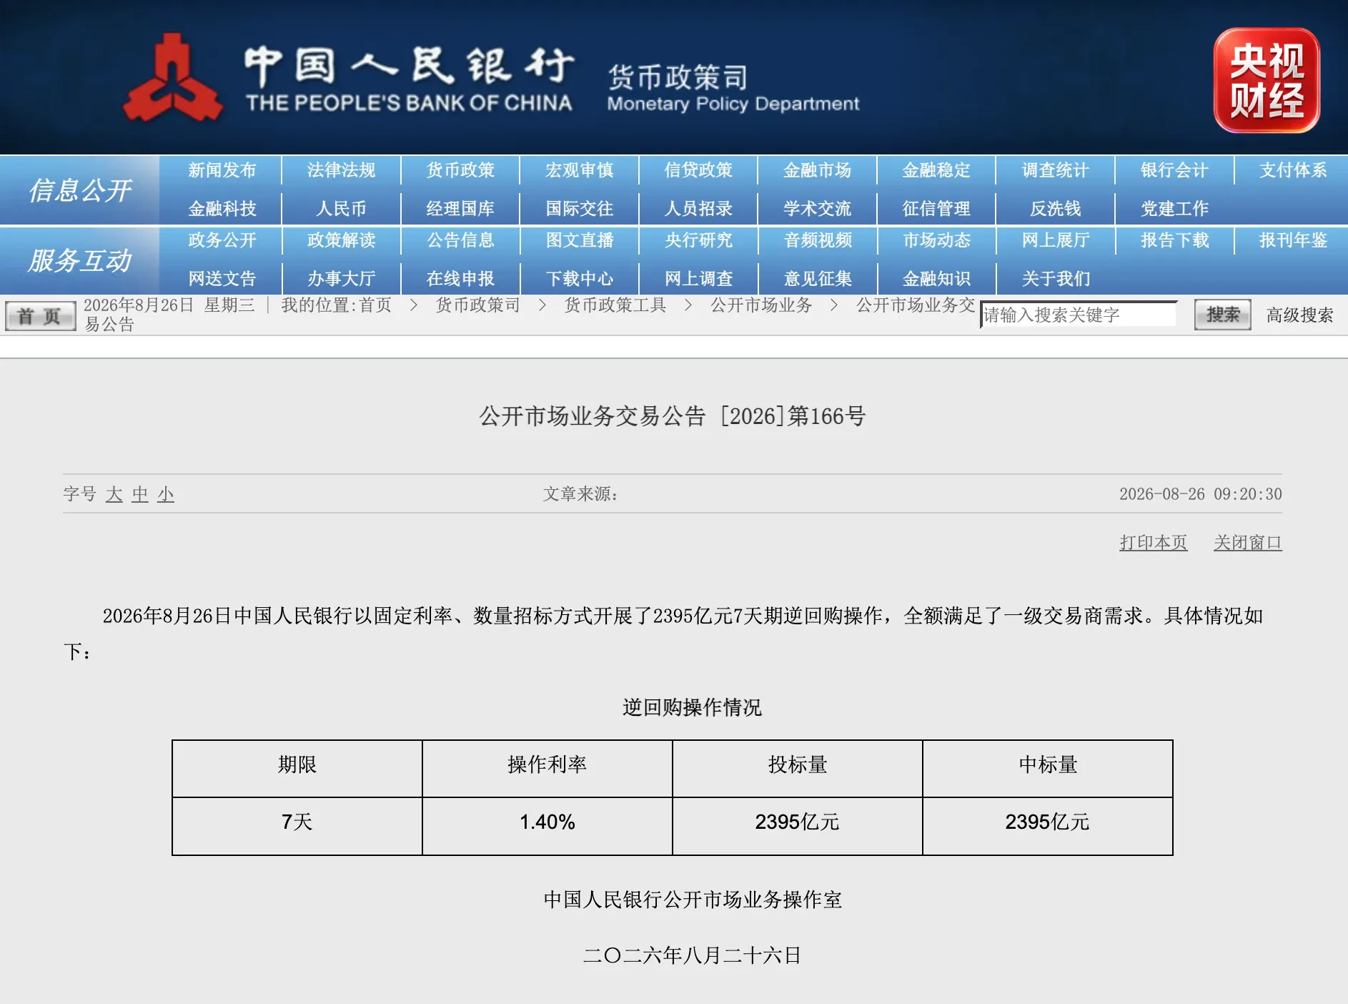Open 政策解读 link
The height and width of the screenshot is (1004, 1348).
coord(341,240)
